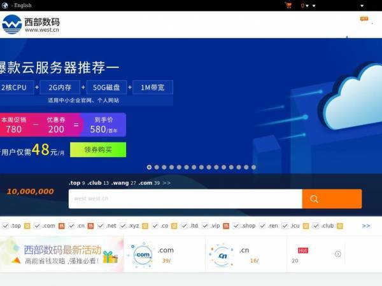Click the 2G内存 spec box
The width and height of the screenshot is (382, 286).
point(60,87)
